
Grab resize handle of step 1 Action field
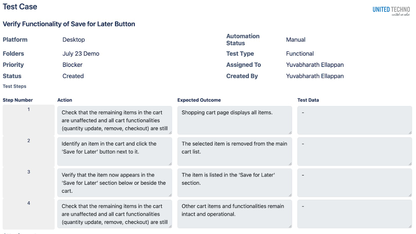170,133
